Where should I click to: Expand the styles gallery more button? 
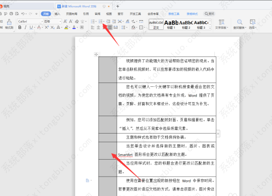(x=210, y=28)
